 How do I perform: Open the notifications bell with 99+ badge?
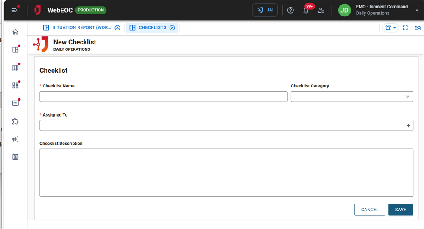(306, 11)
